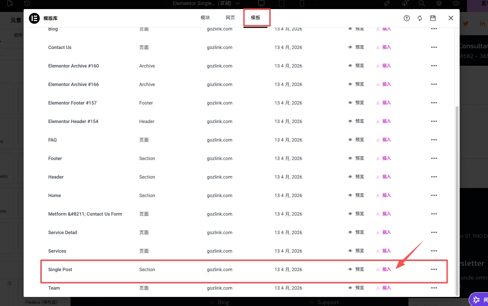Open more options for the Home row
The image size is (488, 306).
434,195
